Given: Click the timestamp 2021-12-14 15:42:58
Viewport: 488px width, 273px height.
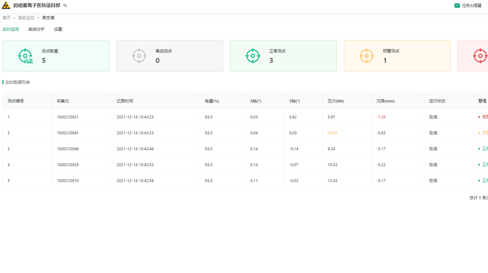Looking at the screenshot, I should 135,181.
